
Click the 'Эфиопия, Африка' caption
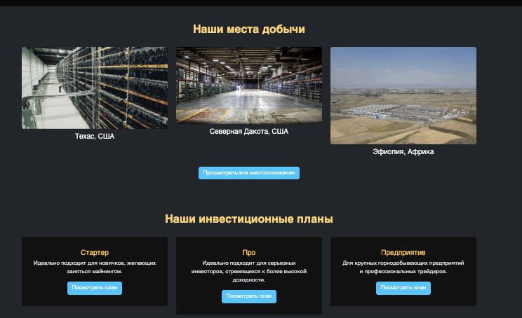[403, 151]
